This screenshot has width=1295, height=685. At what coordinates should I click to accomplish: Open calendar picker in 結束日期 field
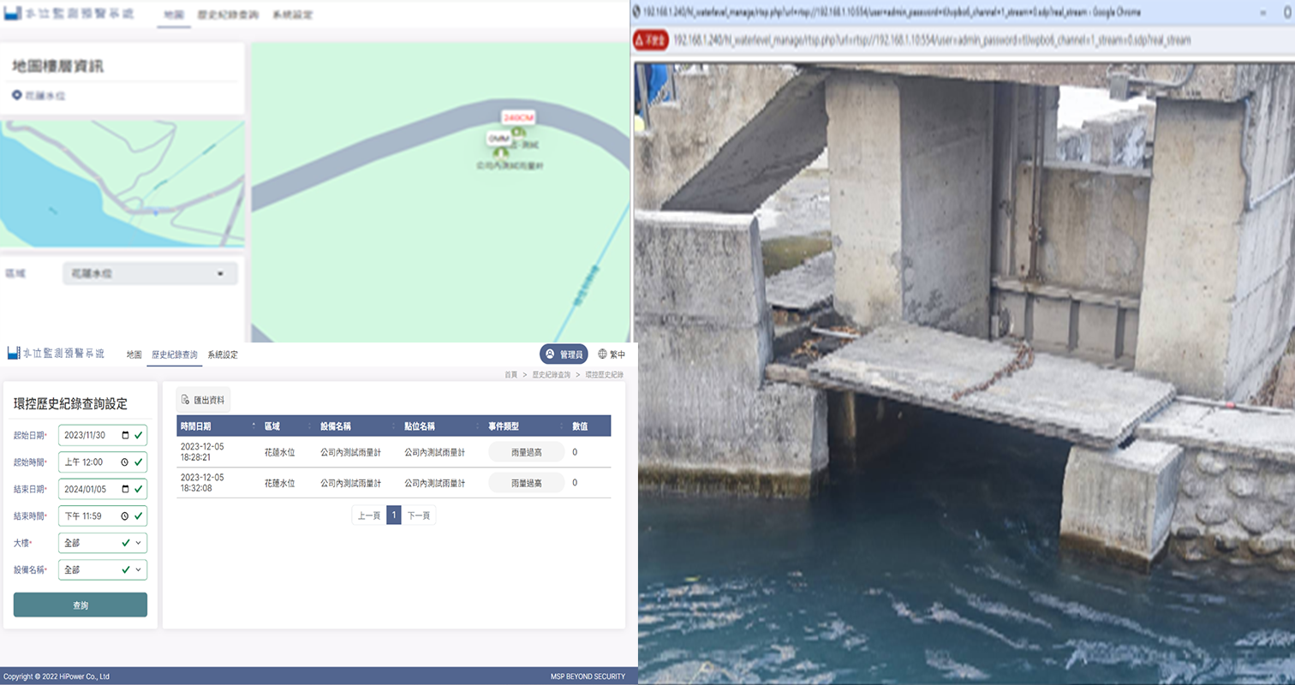[125, 489]
